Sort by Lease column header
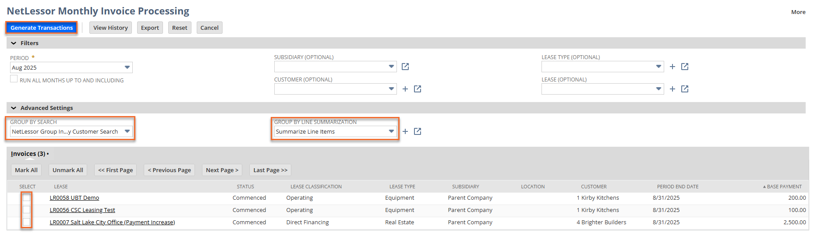 coord(61,187)
